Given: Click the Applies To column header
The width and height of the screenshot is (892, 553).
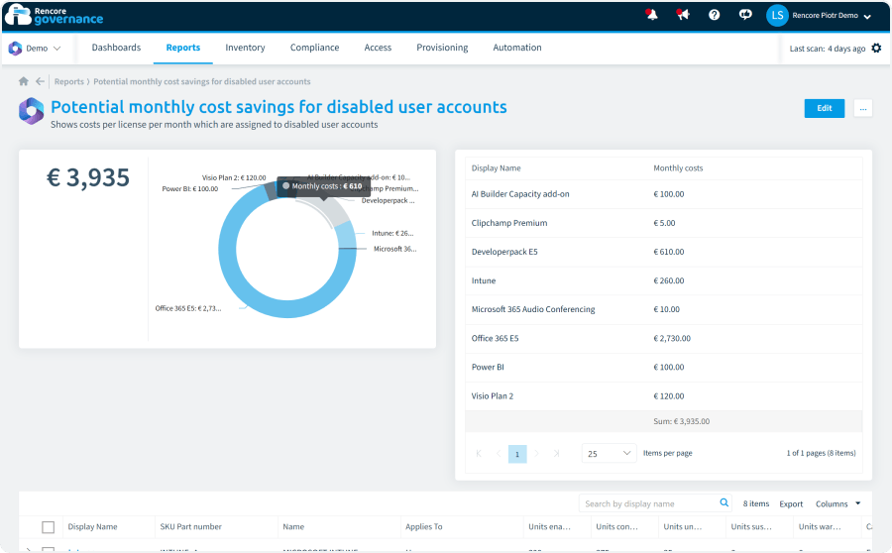Looking at the screenshot, I should pyautogui.click(x=423, y=527).
